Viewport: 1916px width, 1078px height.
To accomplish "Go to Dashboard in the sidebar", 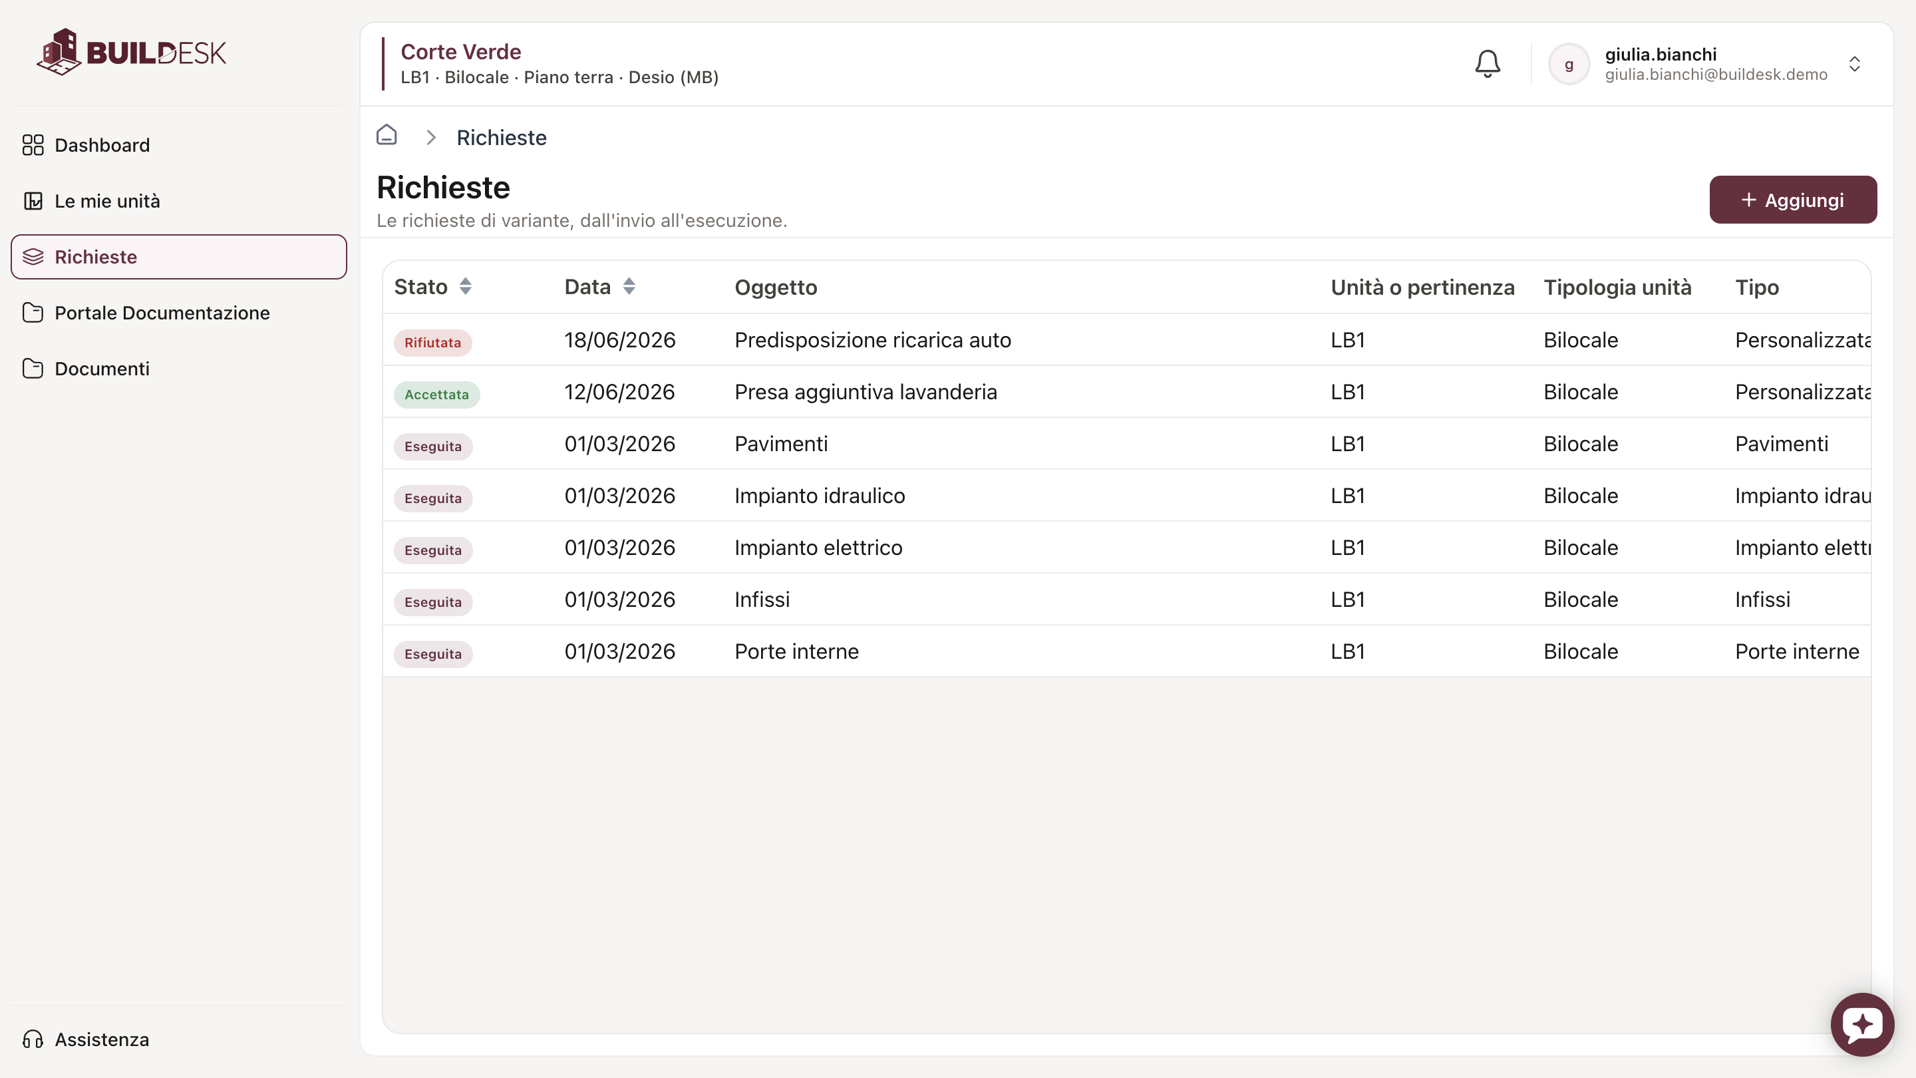I will coord(178,145).
